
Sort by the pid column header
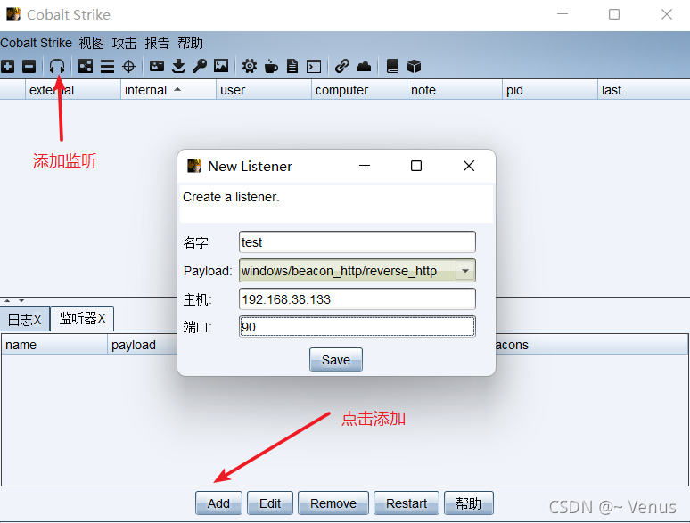550,90
